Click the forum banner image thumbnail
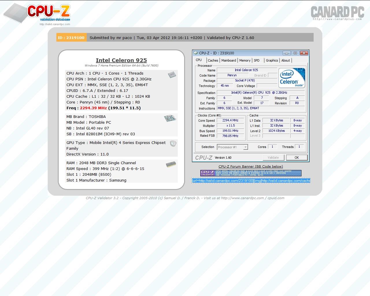This screenshot has width=370, height=296. [x=251, y=173]
